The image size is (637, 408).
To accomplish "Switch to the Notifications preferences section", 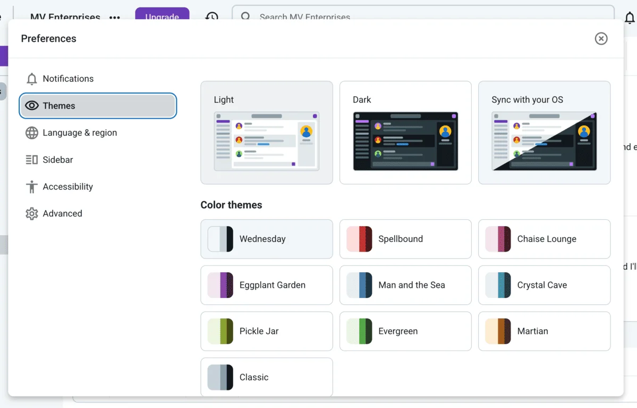I will (67, 79).
